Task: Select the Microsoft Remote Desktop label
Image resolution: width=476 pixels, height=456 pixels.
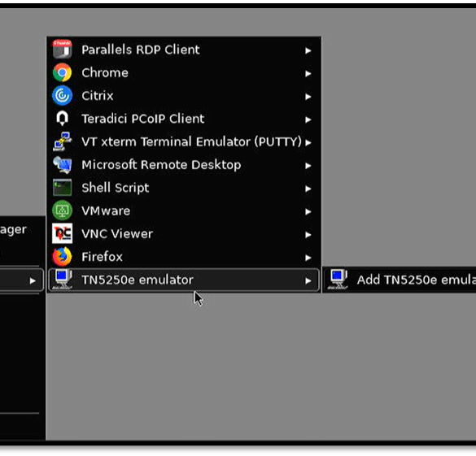Action: [161, 165]
